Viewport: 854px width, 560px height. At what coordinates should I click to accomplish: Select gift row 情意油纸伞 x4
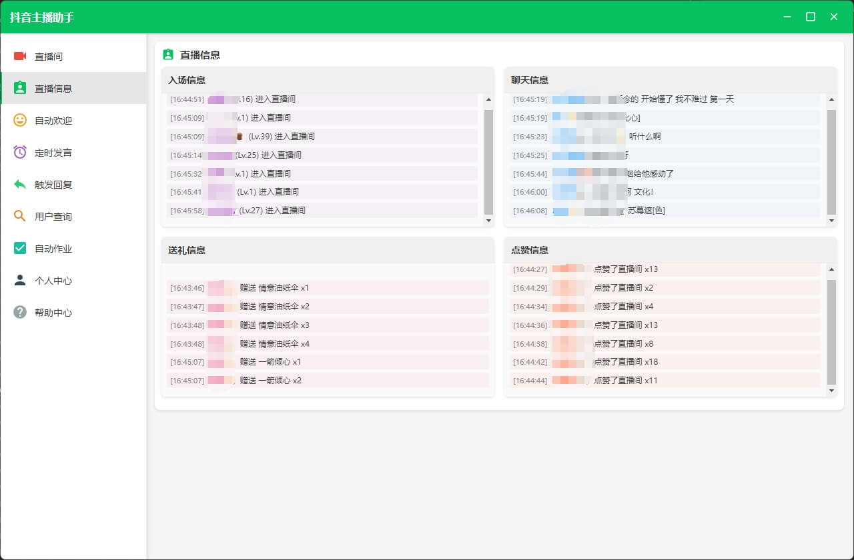tap(328, 344)
